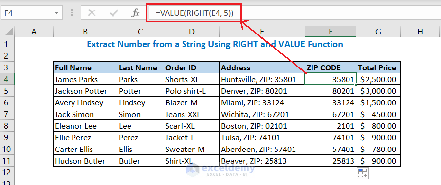441x185 pixels.
Task: Select address cell Tulsa, ZIP: 74101
Action: (x=262, y=137)
